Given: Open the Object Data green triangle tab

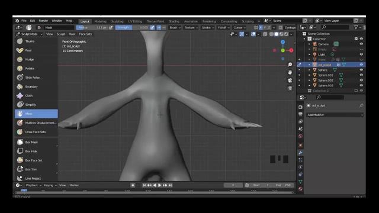Looking at the screenshot, I should coord(300,182).
